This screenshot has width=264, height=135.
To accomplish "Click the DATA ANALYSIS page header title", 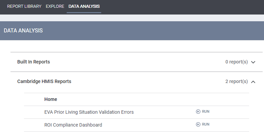I will coord(23,31).
